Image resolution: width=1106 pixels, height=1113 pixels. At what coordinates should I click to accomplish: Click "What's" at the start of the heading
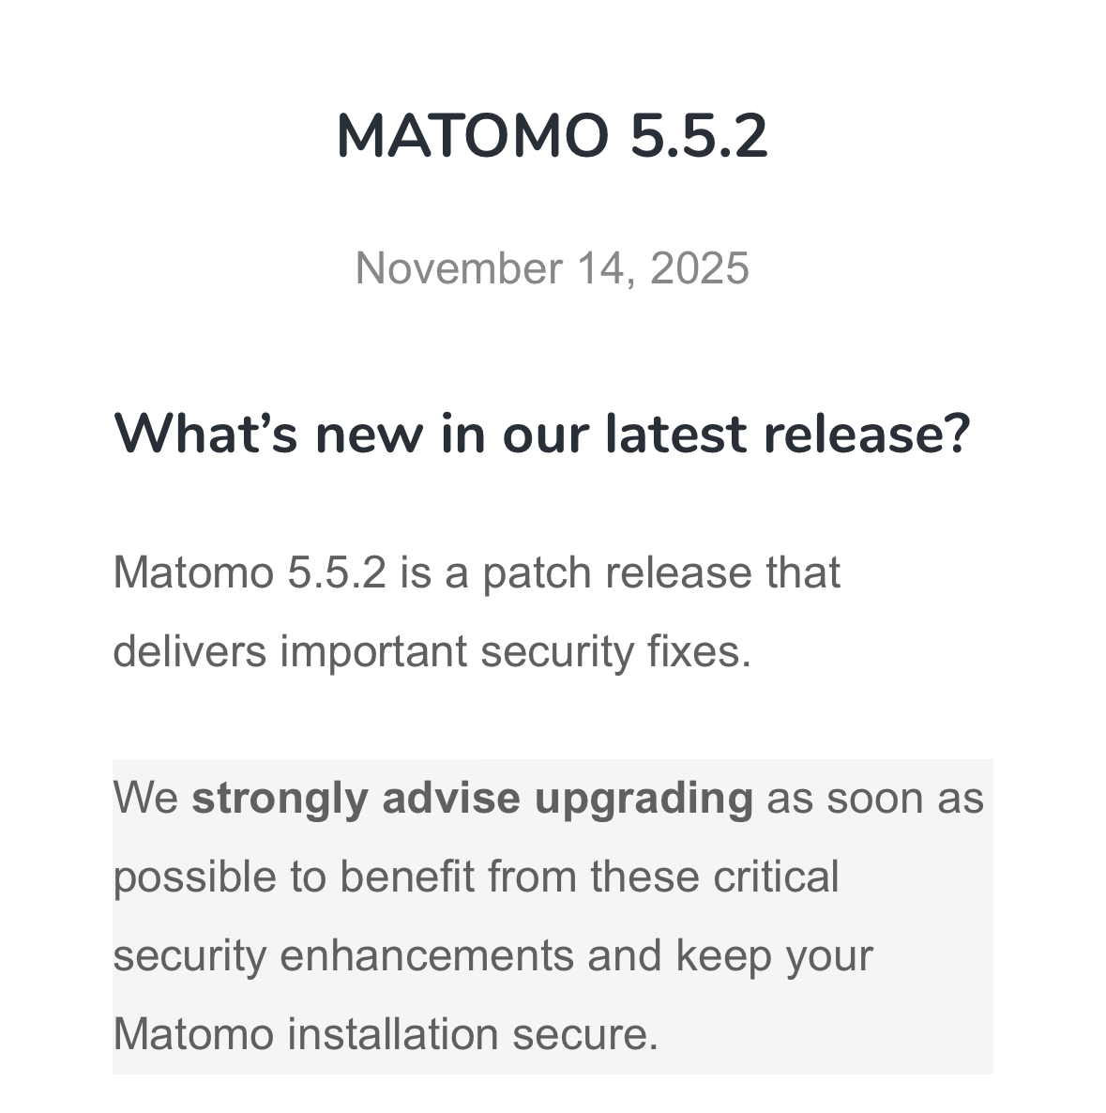(x=205, y=434)
